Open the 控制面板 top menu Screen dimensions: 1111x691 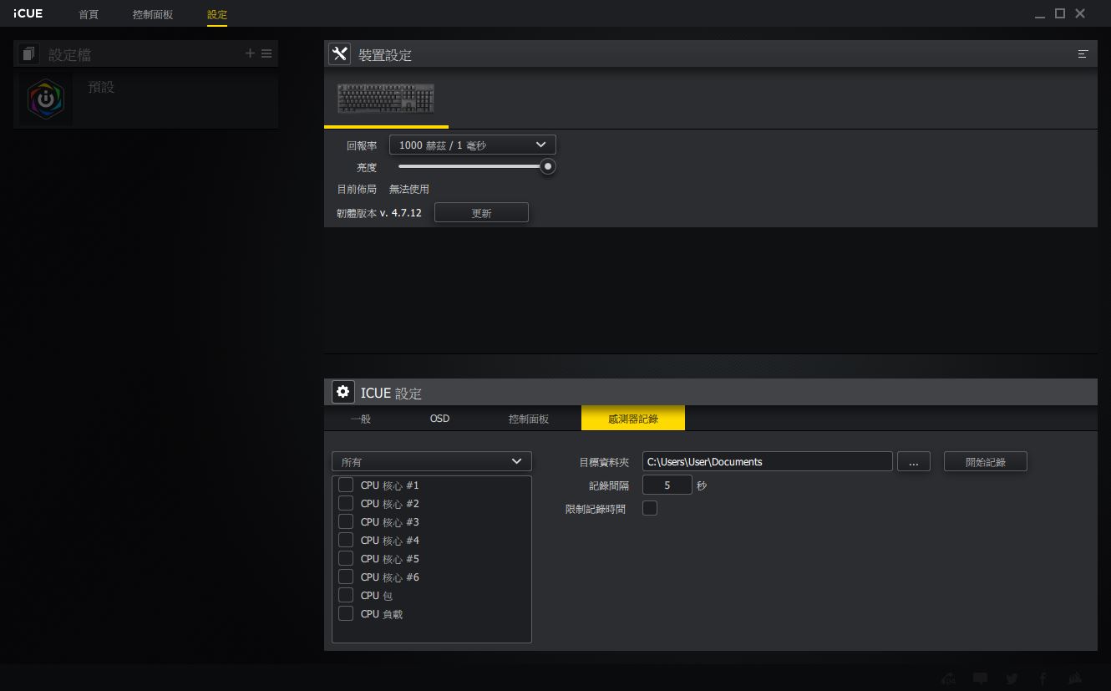pyautogui.click(x=153, y=15)
